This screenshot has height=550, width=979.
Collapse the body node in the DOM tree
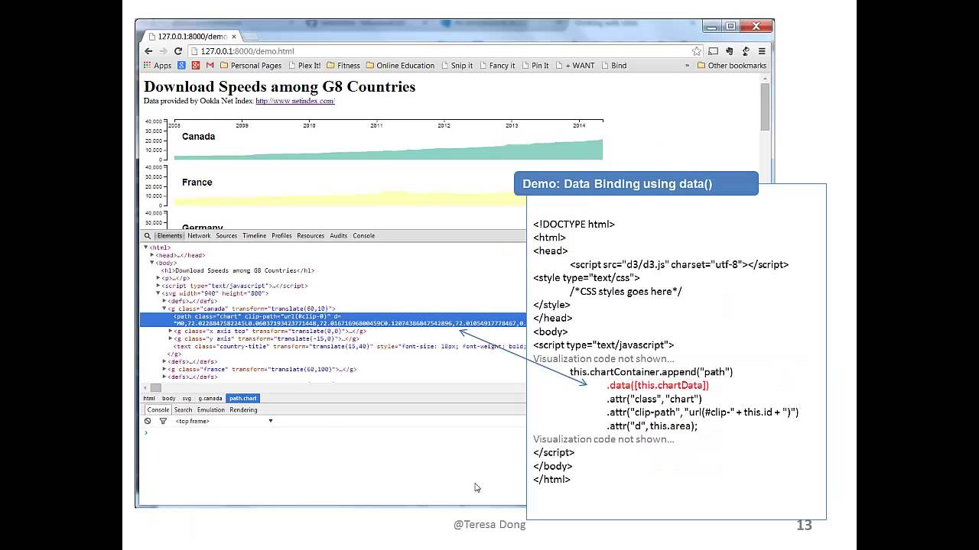coord(152,263)
